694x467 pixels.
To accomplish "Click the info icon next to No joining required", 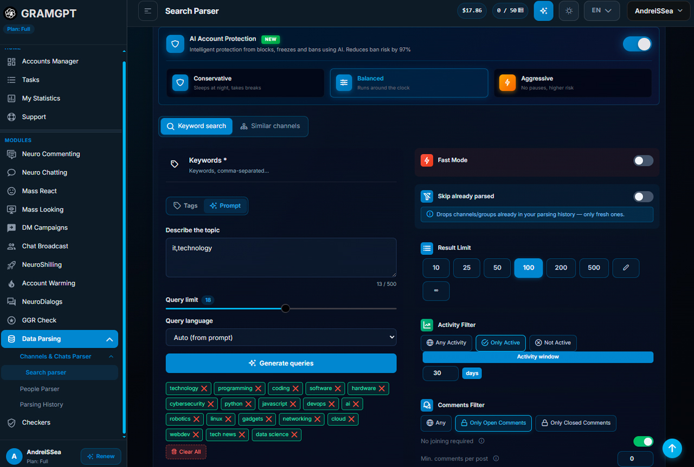I will click(x=481, y=441).
